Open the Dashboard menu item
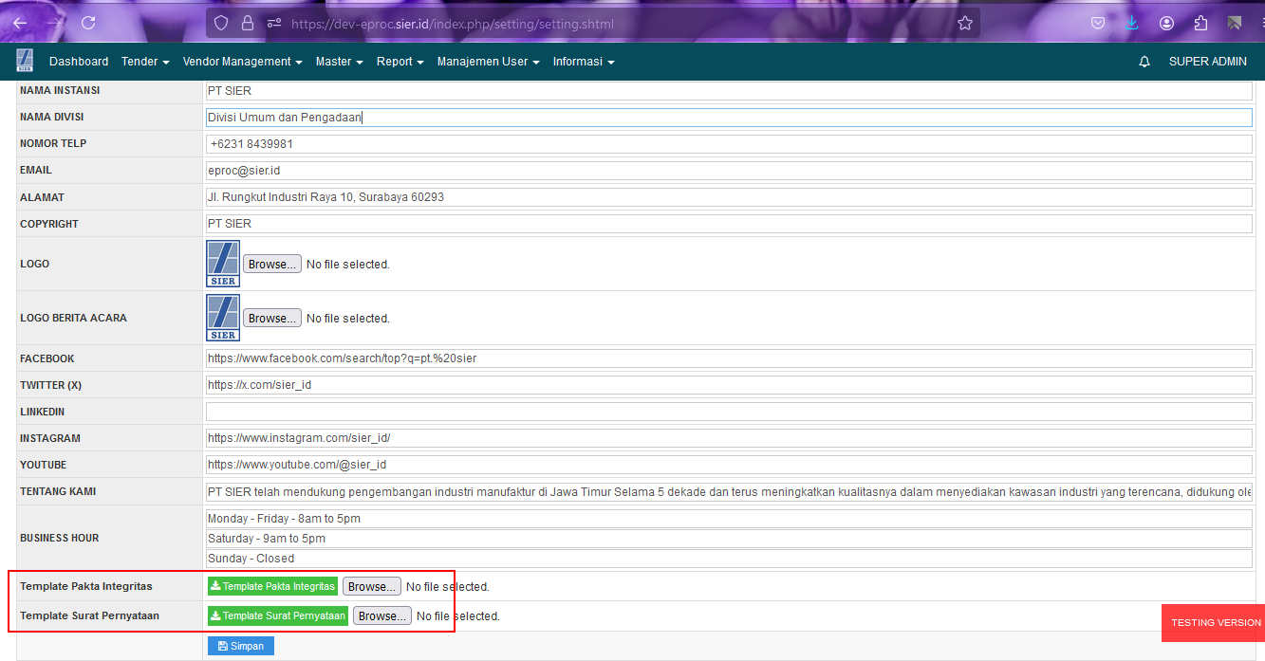Image resolution: width=1265 pixels, height=661 pixels. (79, 62)
